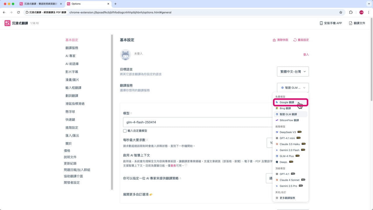Choose Gemini 2.5 Pro model
Image resolution: width=373 pixels, height=210 pixels.
[x=291, y=186]
